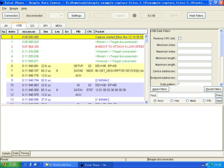Switch to the All tab
Screen dimensions: 224x168
[6, 26]
